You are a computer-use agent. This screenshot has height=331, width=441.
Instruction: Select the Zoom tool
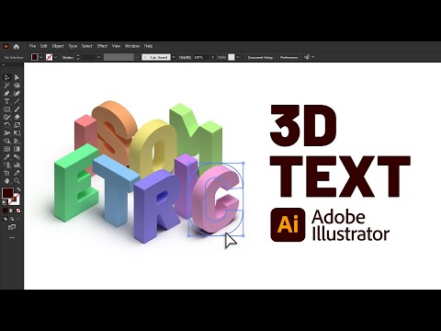[17, 181]
